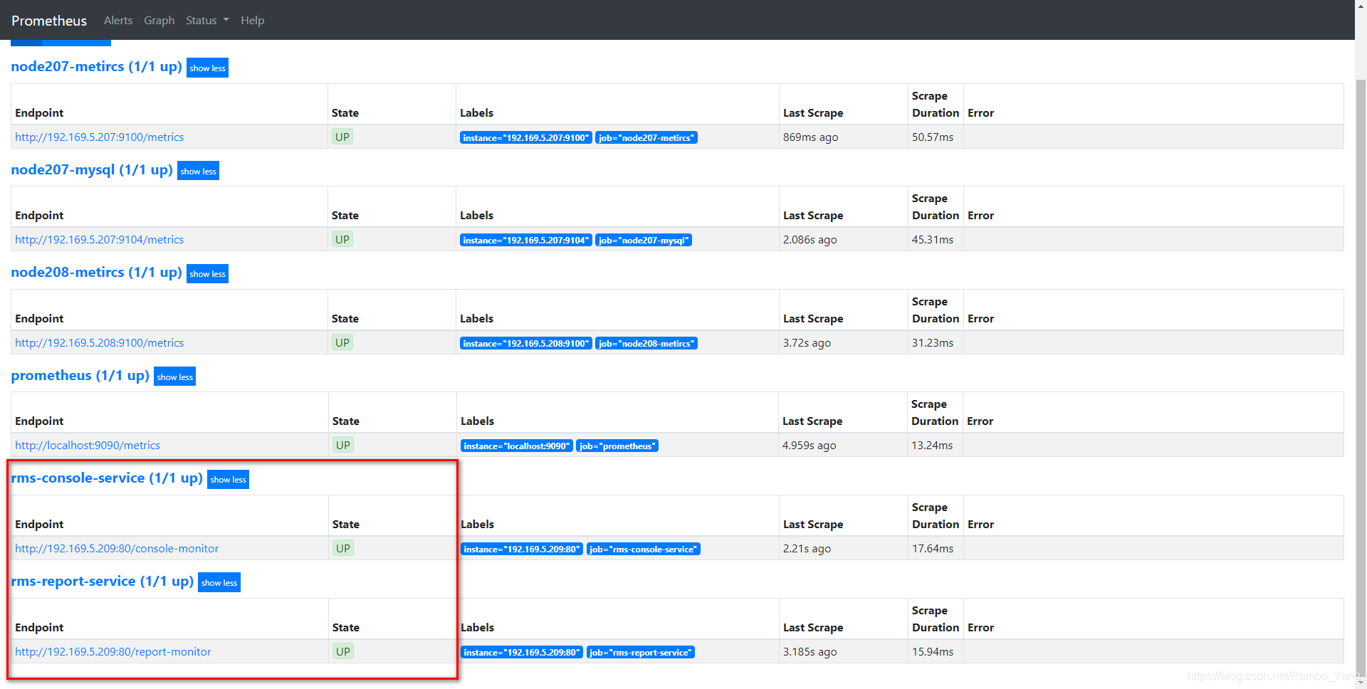This screenshot has height=689, width=1367.
Task: Click label job="rms-report-service"
Action: [641, 653]
